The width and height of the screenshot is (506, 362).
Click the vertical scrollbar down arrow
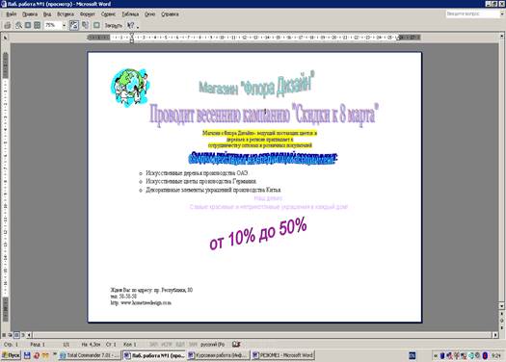501,305
